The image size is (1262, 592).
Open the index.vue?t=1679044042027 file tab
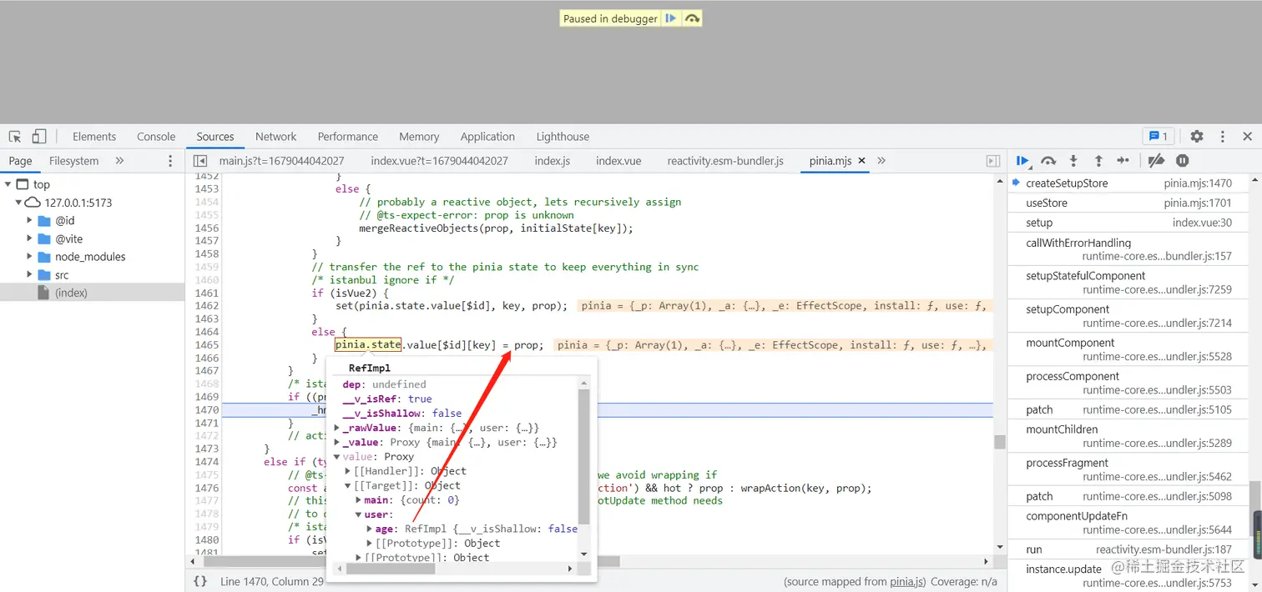pos(439,160)
